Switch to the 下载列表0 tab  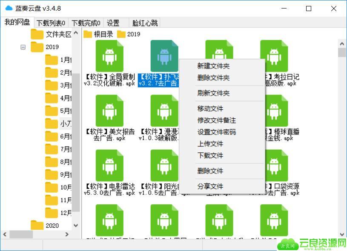coord(51,23)
